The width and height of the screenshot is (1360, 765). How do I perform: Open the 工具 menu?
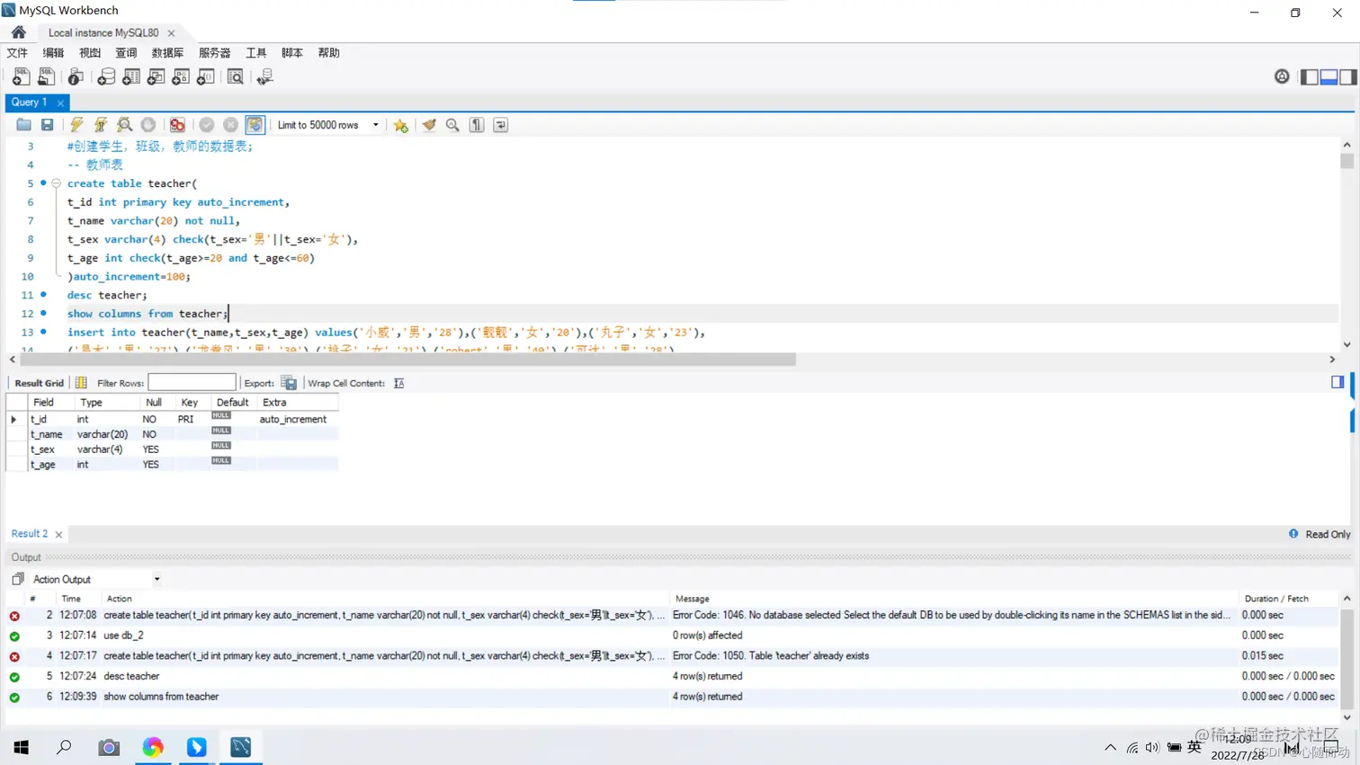(256, 53)
